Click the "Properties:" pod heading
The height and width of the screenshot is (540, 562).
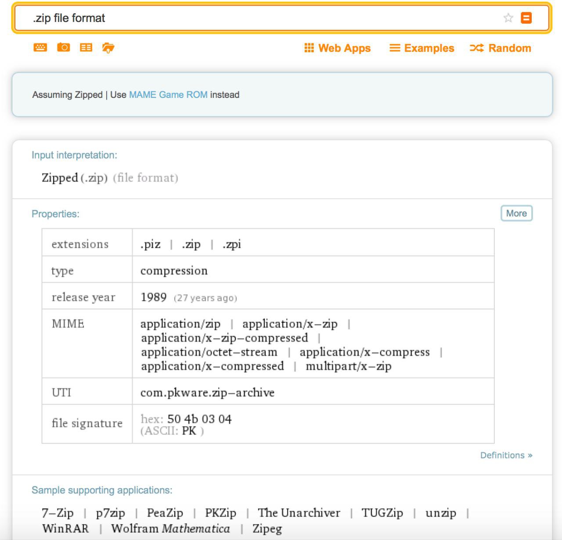coord(55,214)
